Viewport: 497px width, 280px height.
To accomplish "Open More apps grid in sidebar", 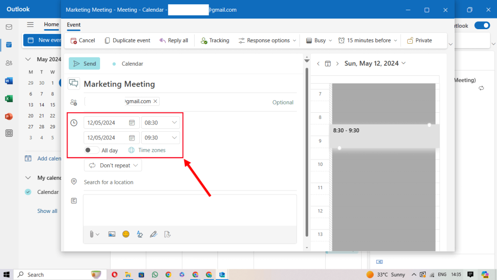I will [x=9, y=133].
